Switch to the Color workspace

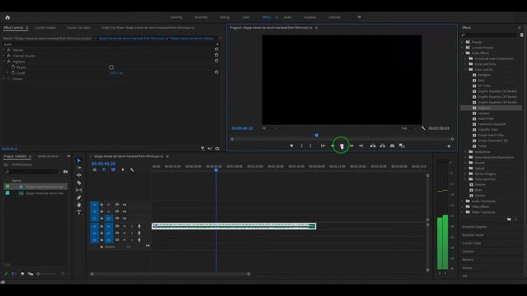[245, 17]
